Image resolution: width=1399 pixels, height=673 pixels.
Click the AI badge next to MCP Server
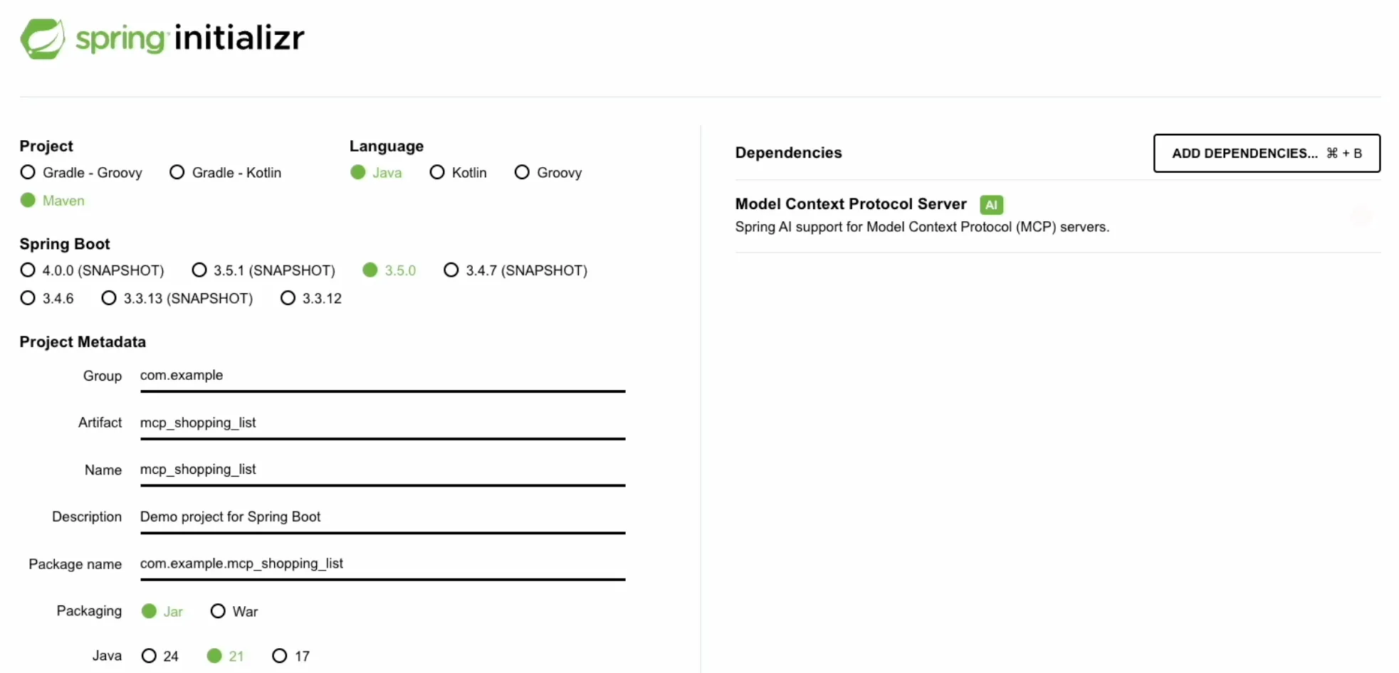click(x=991, y=205)
